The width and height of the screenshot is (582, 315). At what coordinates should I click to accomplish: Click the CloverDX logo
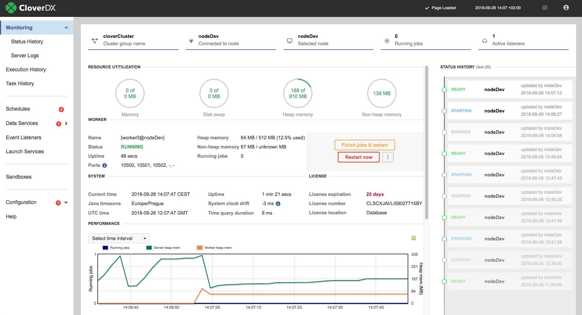pyautogui.click(x=30, y=8)
